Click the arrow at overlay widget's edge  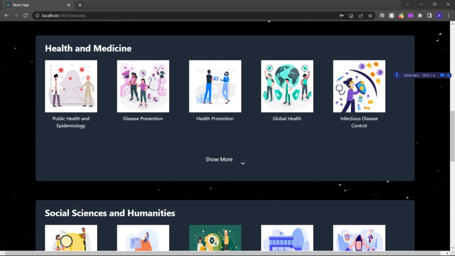tap(449, 75)
